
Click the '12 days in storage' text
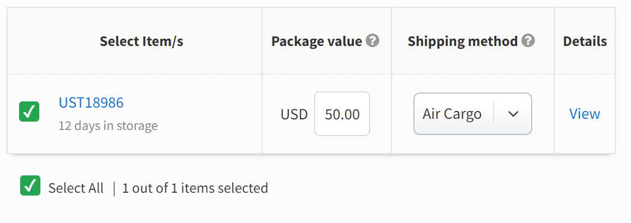[108, 126]
